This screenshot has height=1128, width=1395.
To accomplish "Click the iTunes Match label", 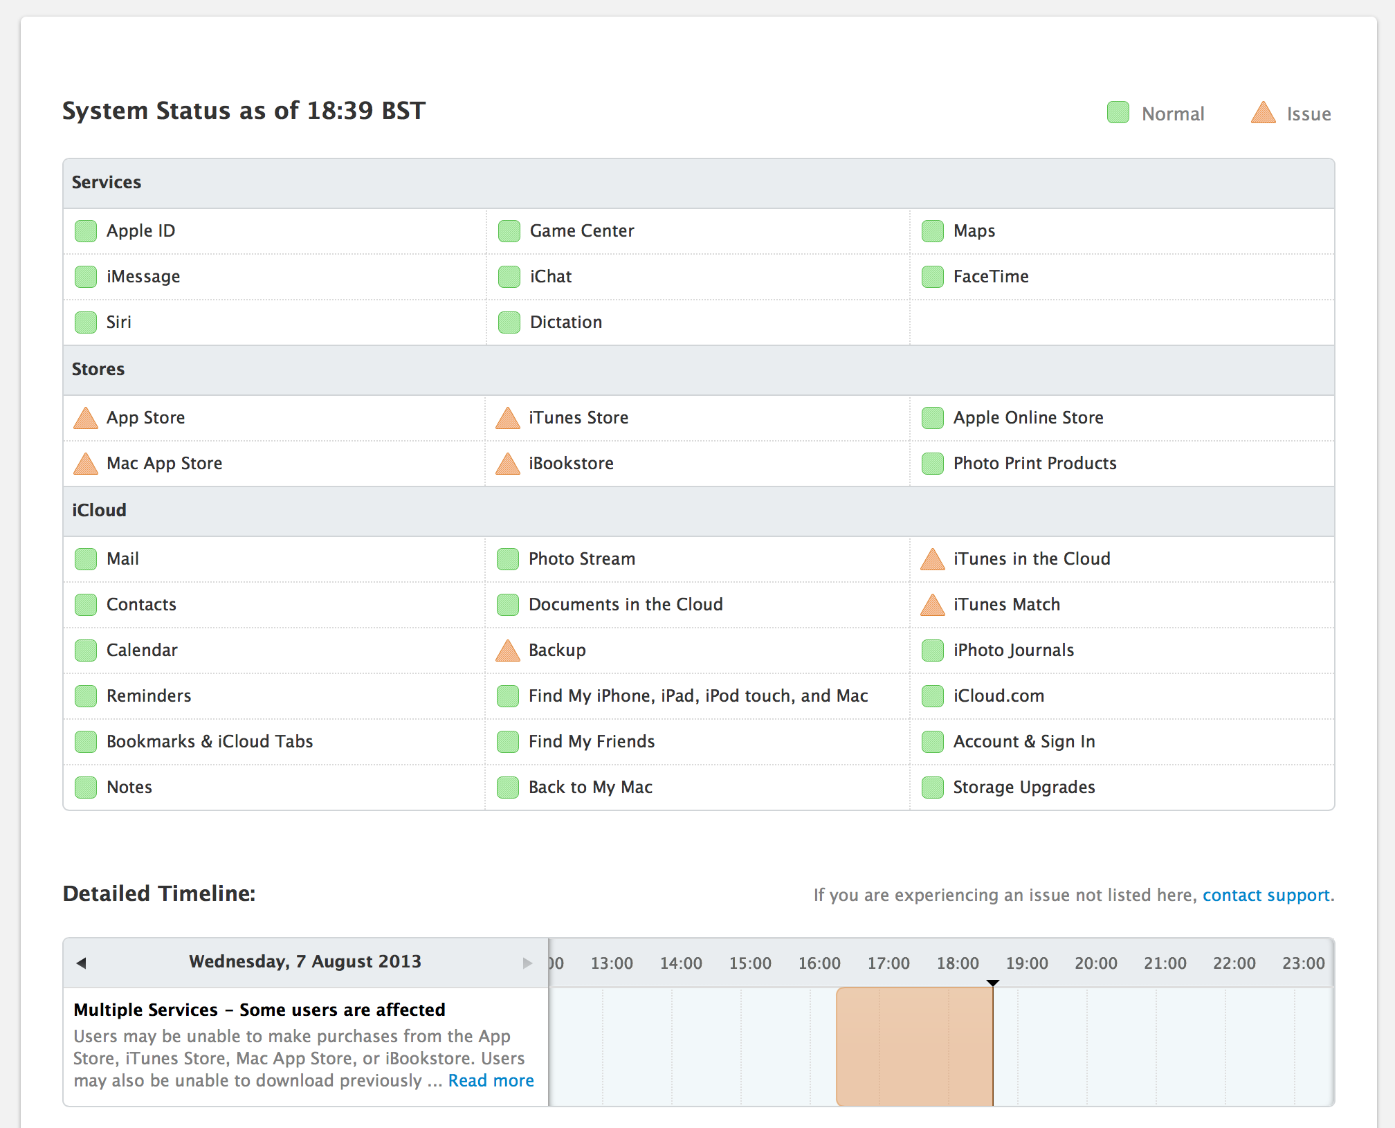I will (1007, 605).
